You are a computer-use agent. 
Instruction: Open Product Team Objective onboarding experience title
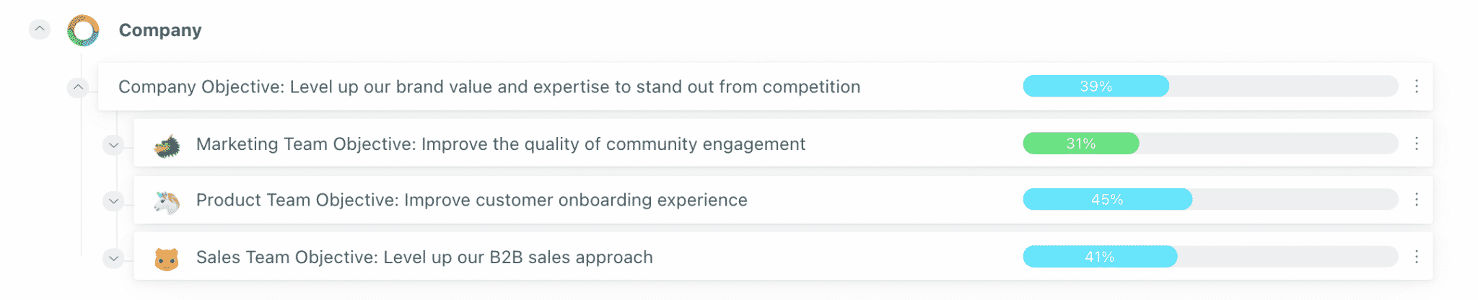tap(472, 200)
